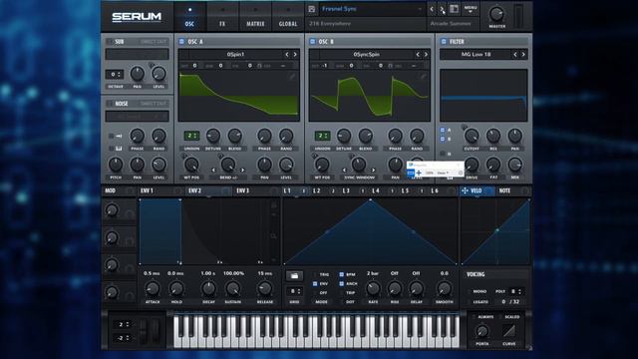Adjust OSC B unison voices stepper
The height and width of the screenshot is (359, 638).
pyautogui.click(x=322, y=136)
